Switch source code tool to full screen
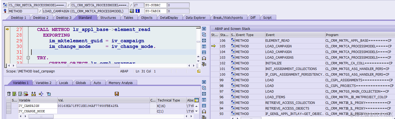This screenshot has width=395, height=119. [204, 40]
